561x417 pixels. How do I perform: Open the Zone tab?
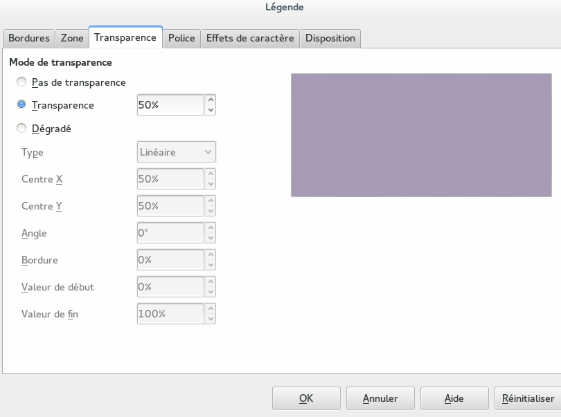pyautogui.click(x=72, y=38)
